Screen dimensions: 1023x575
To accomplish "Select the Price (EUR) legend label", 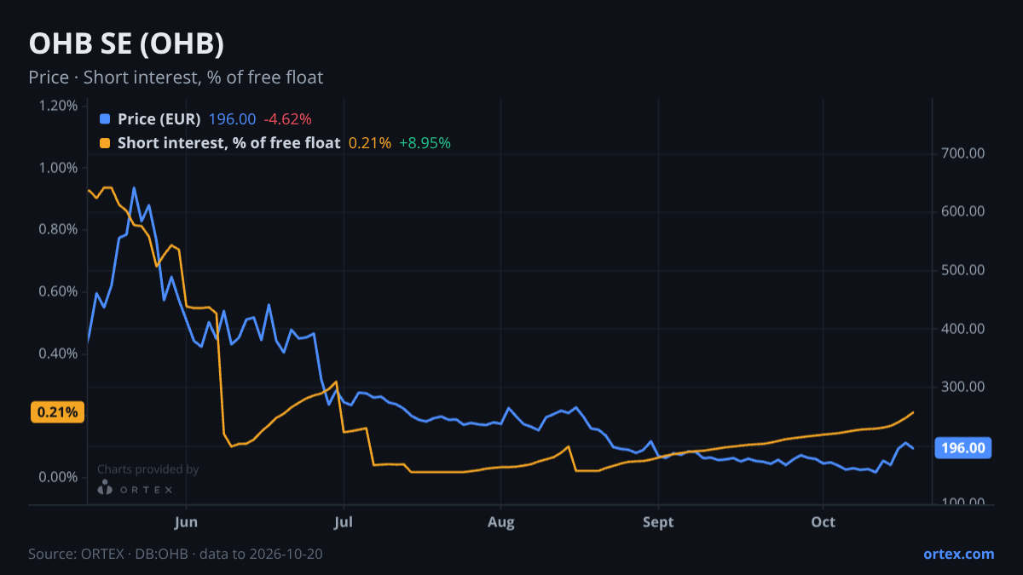I will 159,118.
